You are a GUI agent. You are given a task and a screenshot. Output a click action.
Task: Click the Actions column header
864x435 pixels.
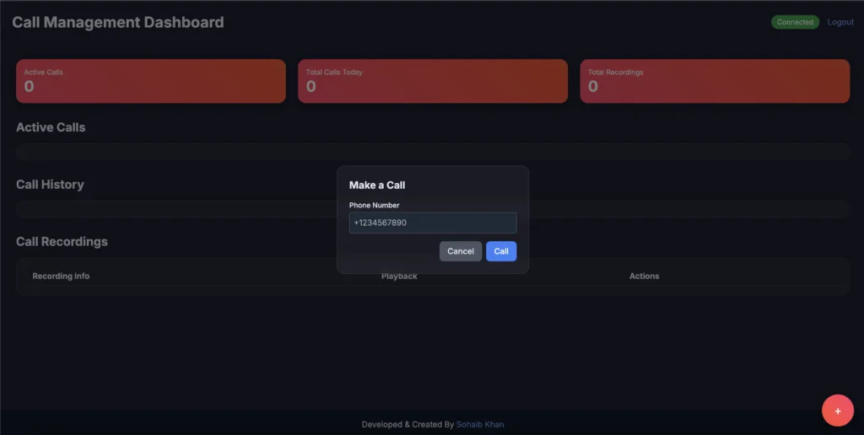click(644, 276)
